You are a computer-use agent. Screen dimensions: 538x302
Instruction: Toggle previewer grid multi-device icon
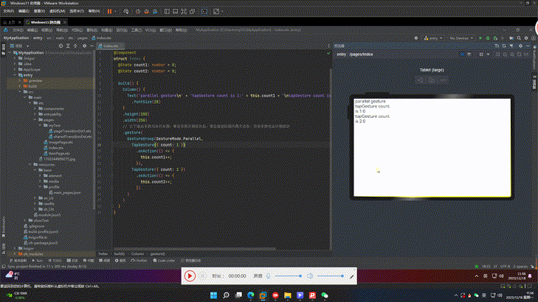pyautogui.click(x=481, y=54)
